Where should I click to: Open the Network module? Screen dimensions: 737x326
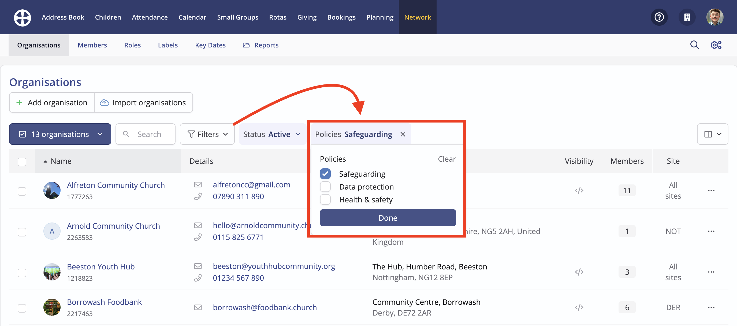tap(418, 17)
